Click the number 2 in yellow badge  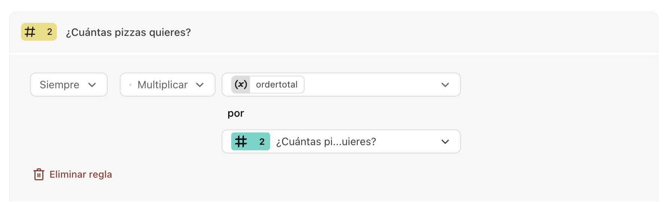point(49,32)
